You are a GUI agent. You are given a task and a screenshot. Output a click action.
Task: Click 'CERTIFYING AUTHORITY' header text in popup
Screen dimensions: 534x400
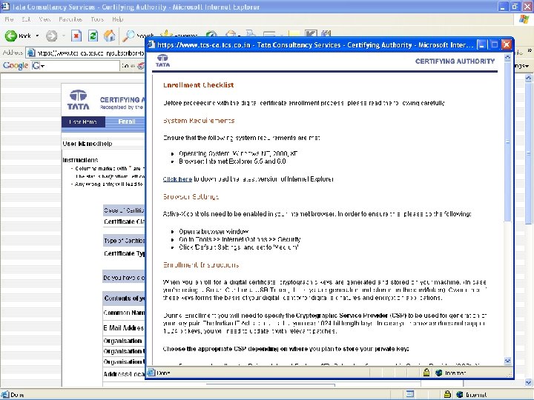point(455,61)
